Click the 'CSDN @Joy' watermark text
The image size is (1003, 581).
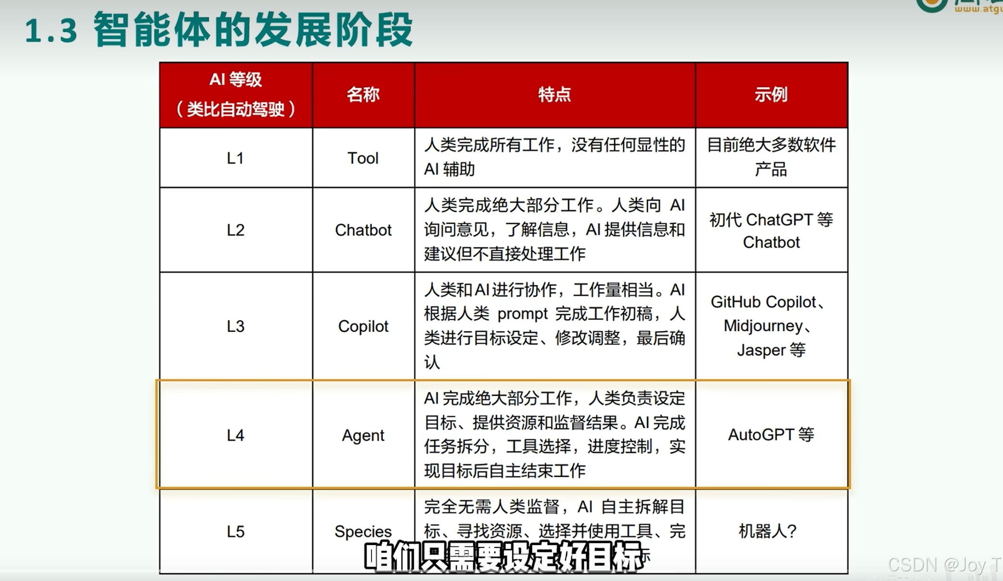[x=944, y=565]
